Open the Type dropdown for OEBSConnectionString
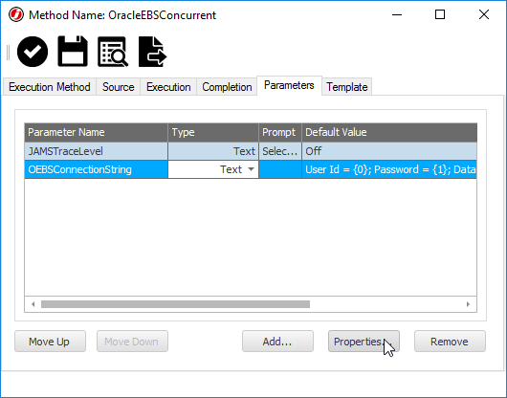The image size is (507, 398). 251,169
